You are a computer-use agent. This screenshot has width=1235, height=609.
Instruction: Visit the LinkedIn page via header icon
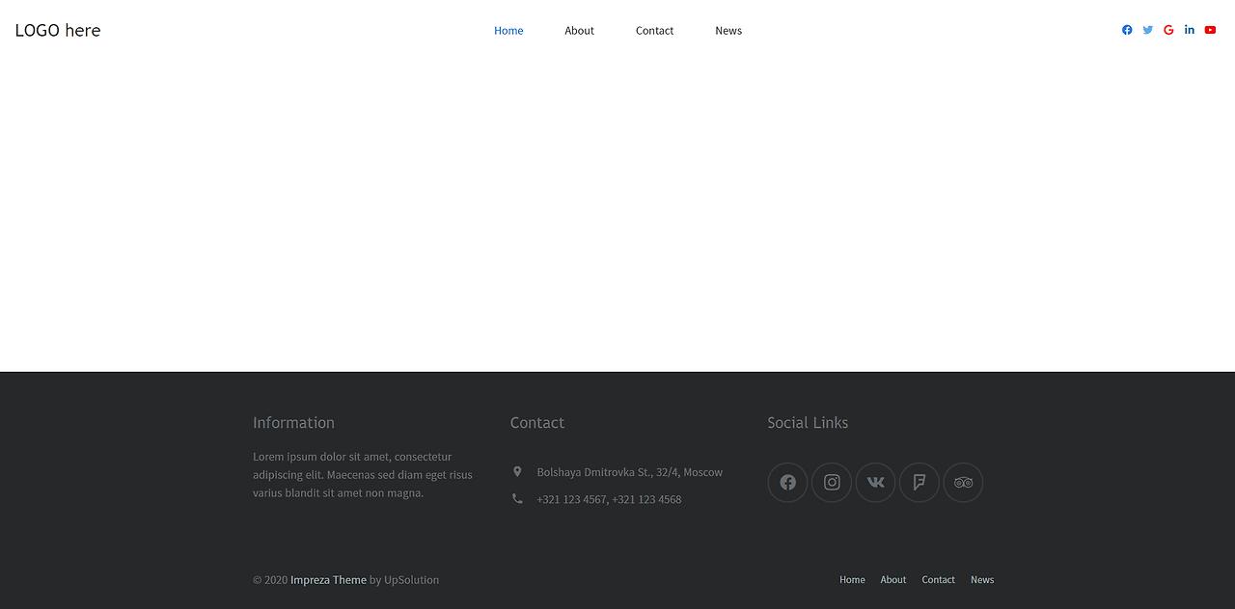point(1189,30)
